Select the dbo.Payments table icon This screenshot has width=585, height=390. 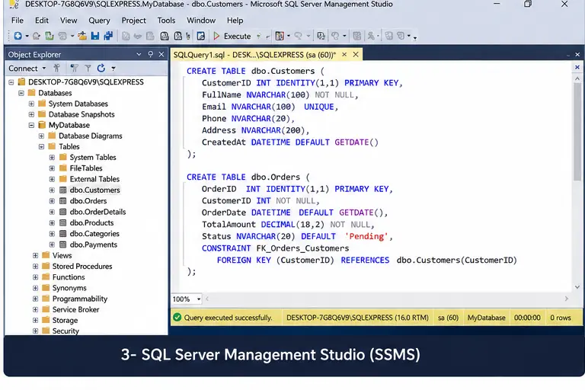coord(63,245)
